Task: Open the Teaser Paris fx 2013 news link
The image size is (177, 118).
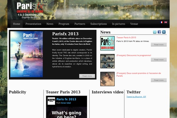Action: coord(126,37)
